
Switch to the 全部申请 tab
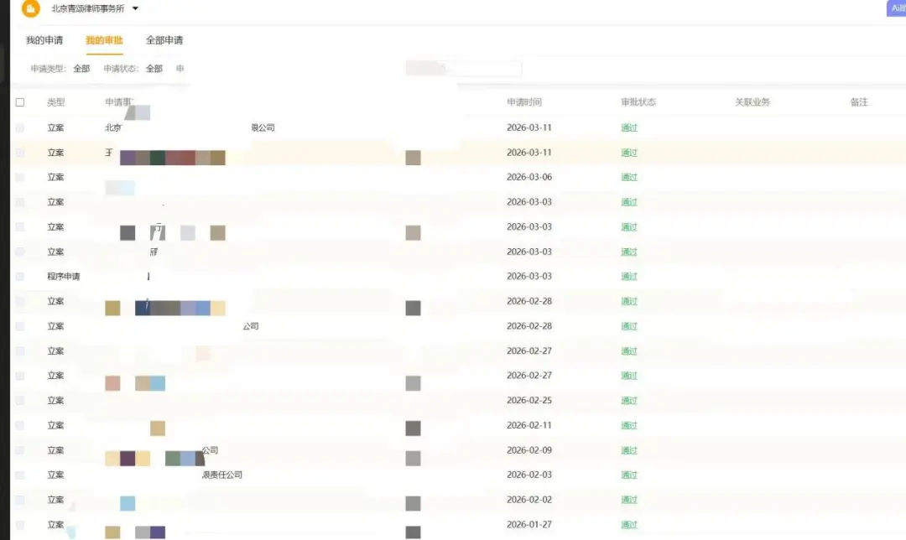tap(164, 40)
